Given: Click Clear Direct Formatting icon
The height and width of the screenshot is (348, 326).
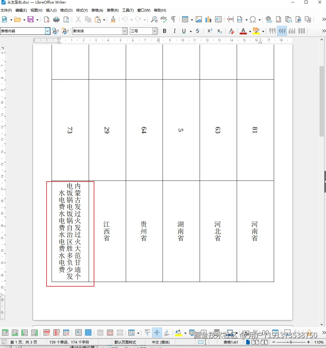Looking at the screenshot, I should pos(231,31).
